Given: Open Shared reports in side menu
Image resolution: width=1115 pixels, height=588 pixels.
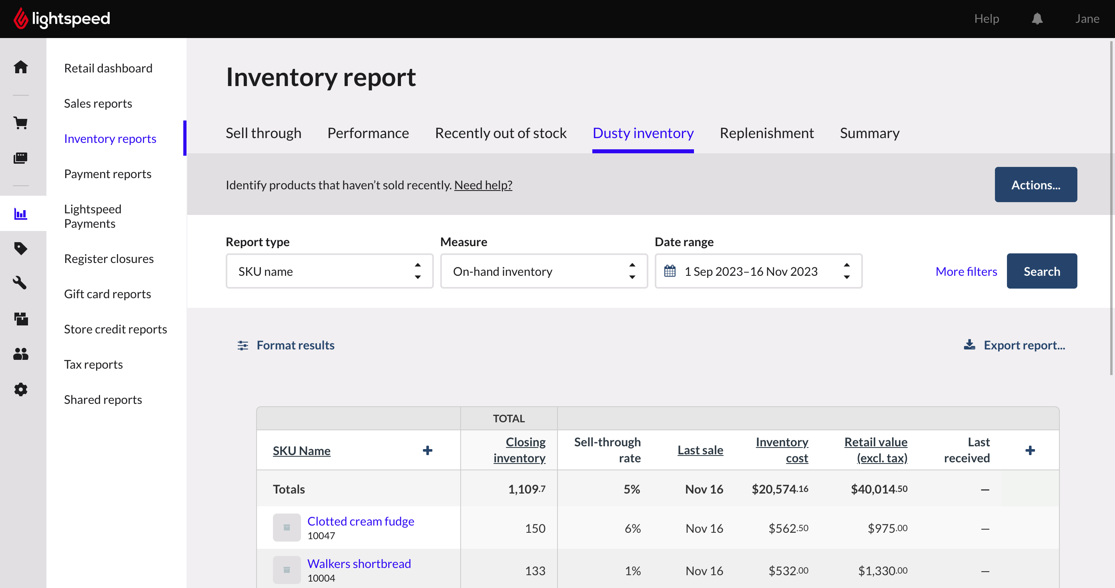Looking at the screenshot, I should pyautogui.click(x=103, y=399).
